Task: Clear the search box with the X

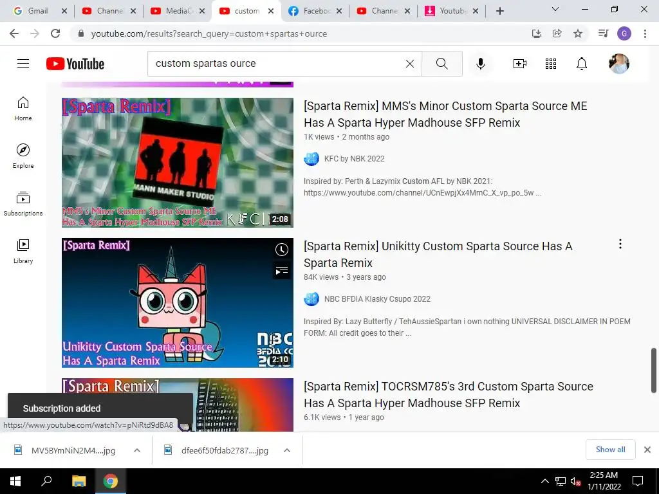Action: [410, 64]
